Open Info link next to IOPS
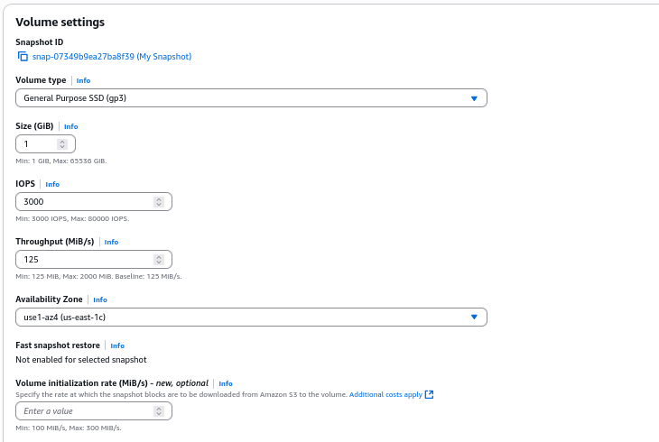The height and width of the screenshot is (442, 659). click(52, 184)
